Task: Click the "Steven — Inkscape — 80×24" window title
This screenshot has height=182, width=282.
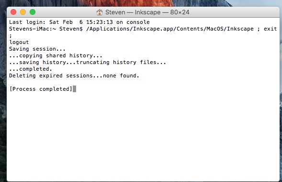Action: tap(147, 12)
